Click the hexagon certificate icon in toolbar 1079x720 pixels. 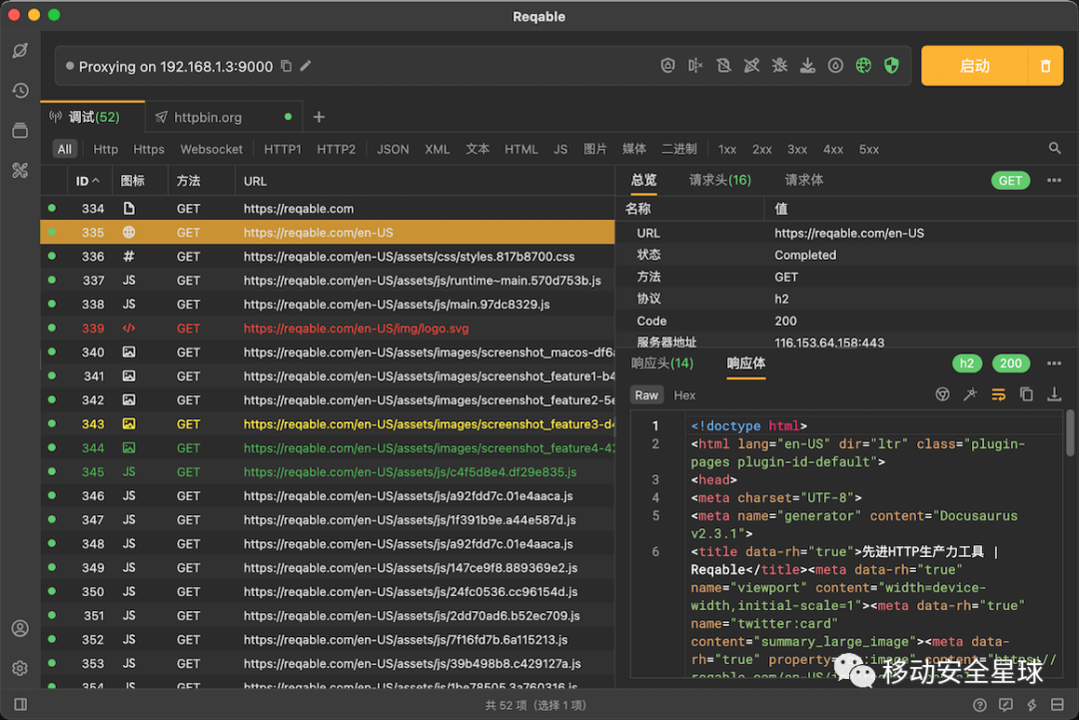(667, 65)
